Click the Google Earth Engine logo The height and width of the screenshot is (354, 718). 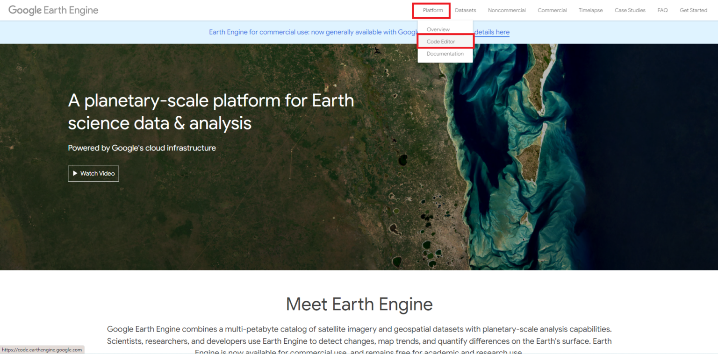click(x=53, y=10)
